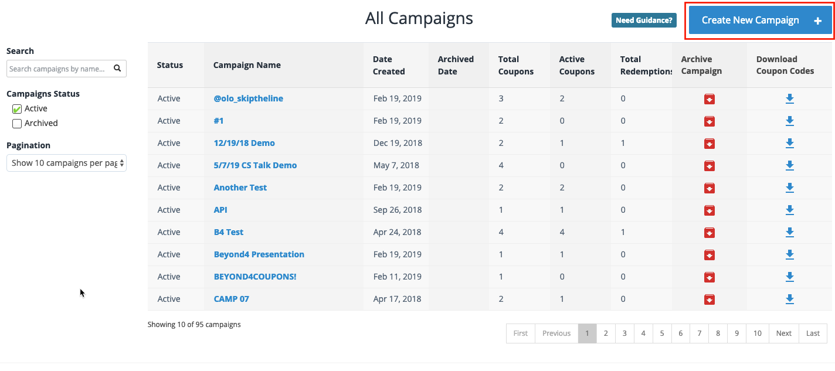Viewport: 835px width, 371px height.
Task: Archive the 12/19/18 Demo campaign
Action: point(710,143)
